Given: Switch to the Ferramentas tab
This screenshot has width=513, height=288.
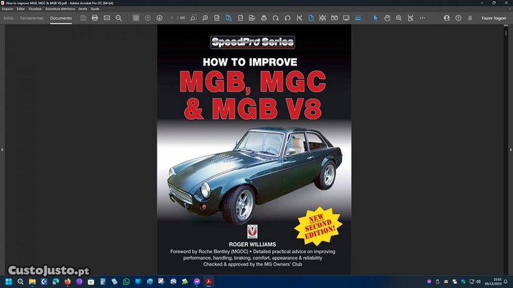Looking at the screenshot, I should click(31, 18).
